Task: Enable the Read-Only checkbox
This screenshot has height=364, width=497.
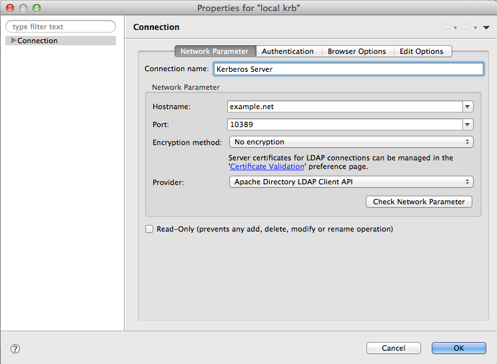Action: 149,229
